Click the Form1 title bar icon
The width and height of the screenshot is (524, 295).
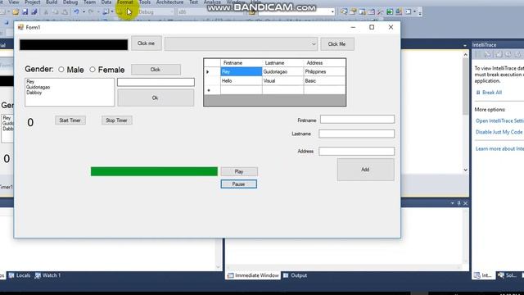[20, 27]
